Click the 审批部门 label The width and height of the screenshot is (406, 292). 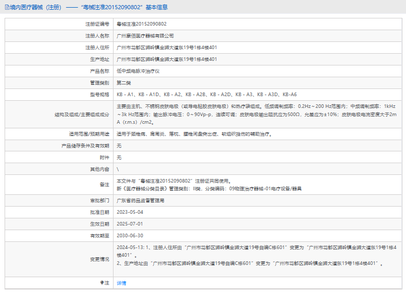click(100, 200)
